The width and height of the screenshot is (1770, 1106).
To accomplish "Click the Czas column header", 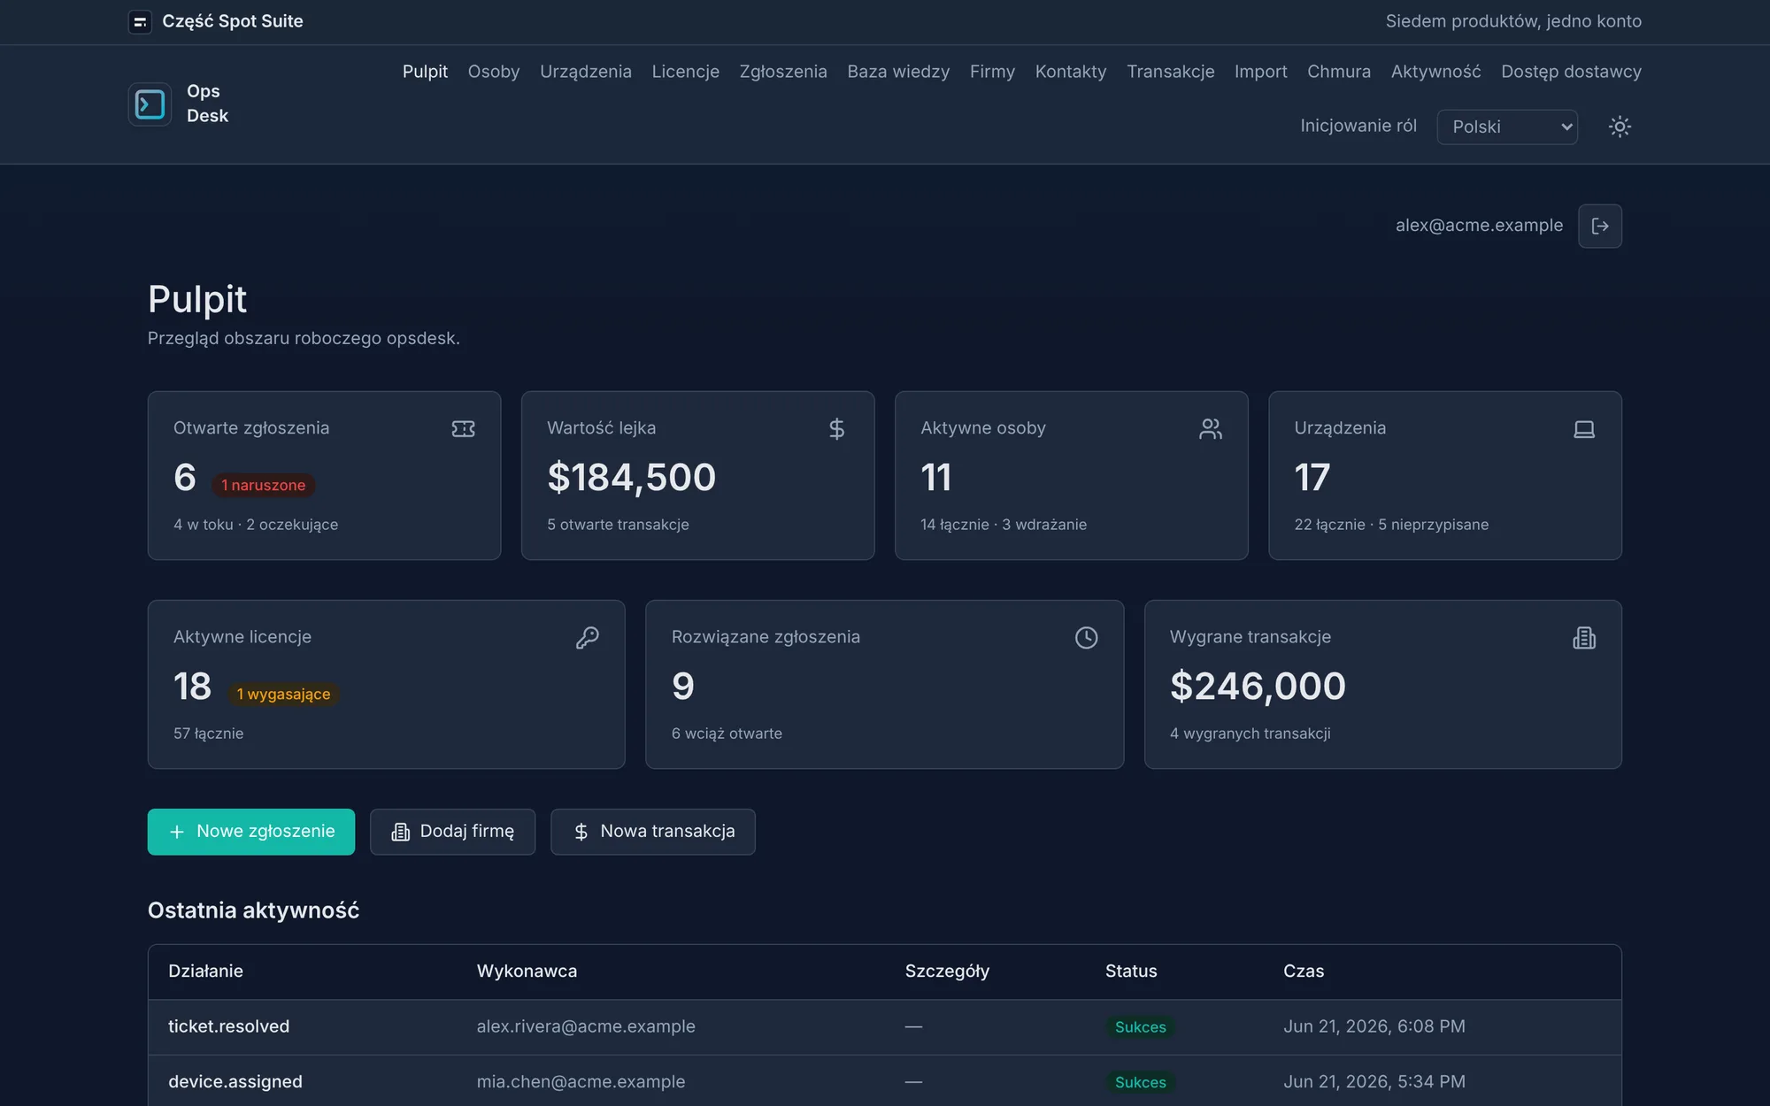I will pos(1304,971).
